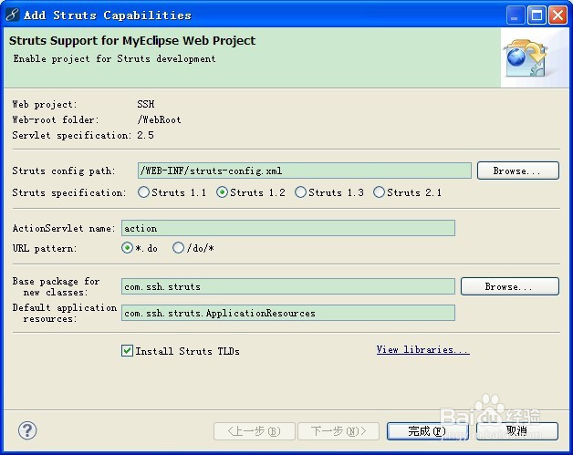
Task: Focus the ActionServlet name field
Action: 288,228
